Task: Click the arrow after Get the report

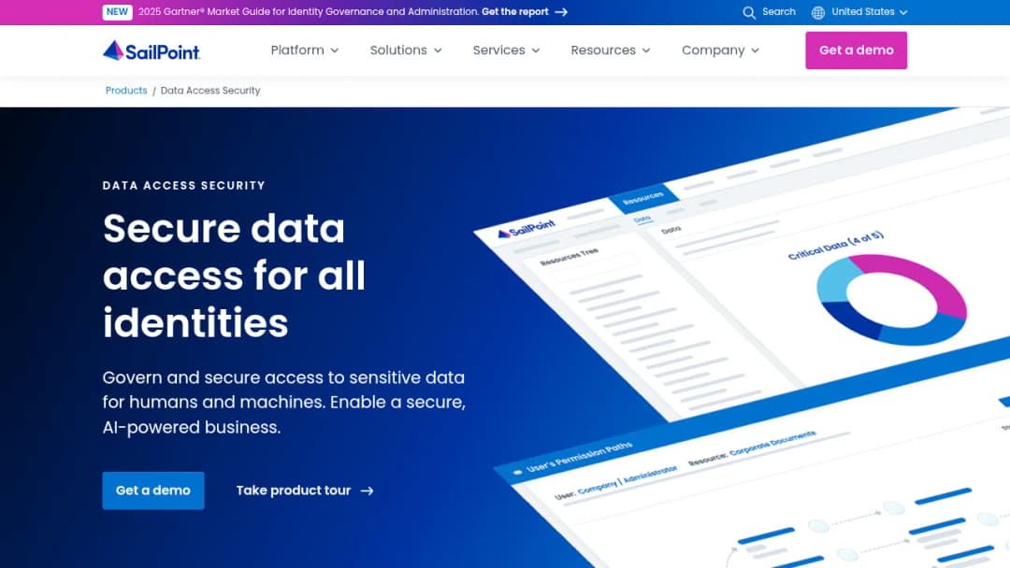Action: click(561, 12)
